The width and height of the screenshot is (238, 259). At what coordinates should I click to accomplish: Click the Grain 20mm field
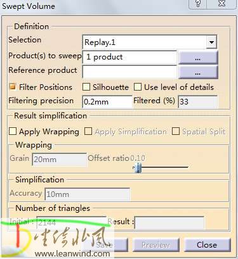click(x=59, y=160)
